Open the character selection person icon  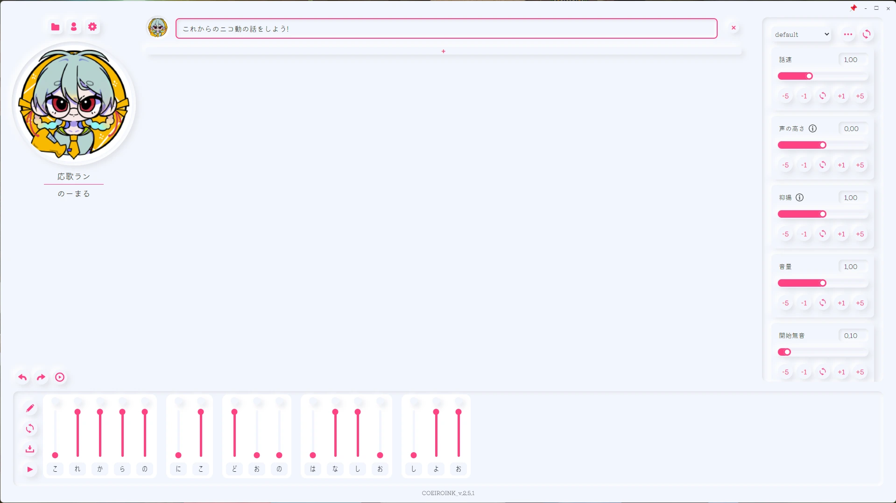(x=74, y=27)
